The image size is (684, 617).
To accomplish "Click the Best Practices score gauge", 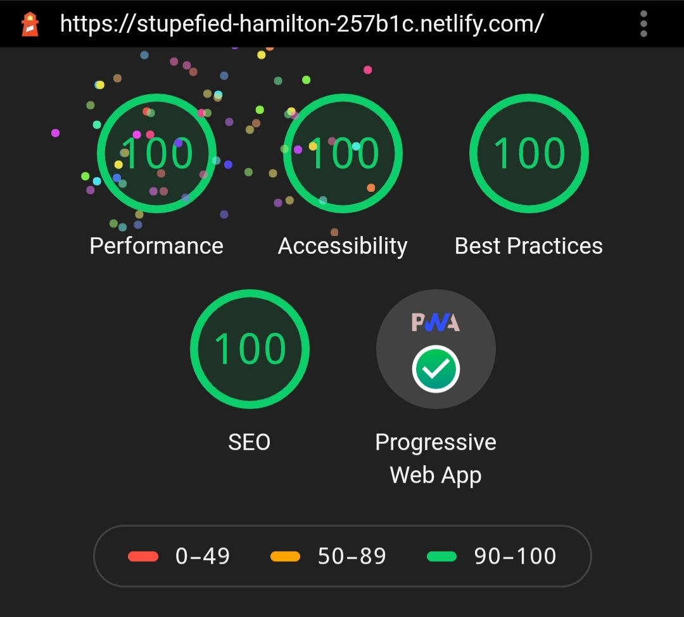I will coord(529,153).
